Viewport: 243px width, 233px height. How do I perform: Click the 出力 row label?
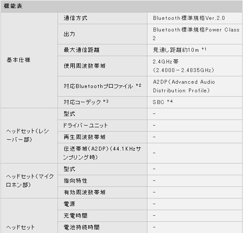click(69, 34)
